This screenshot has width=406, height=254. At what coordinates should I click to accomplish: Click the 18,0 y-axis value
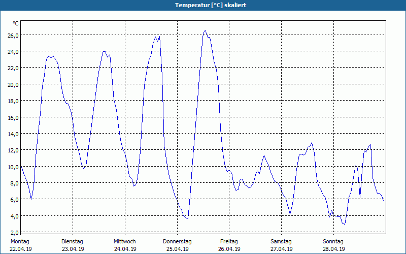13,101
